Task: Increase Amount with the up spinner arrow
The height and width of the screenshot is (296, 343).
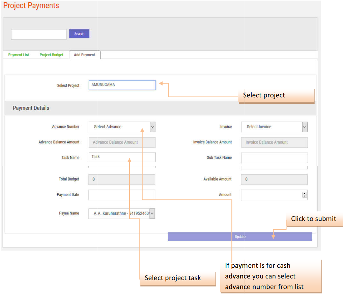Action: [x=305, y=194]
